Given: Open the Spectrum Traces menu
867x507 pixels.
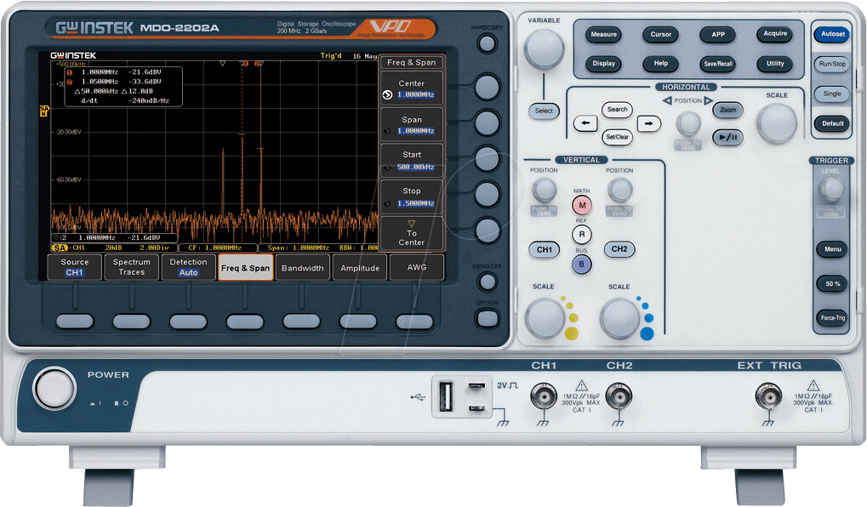Looking at the screenshot, I should (131, 267).
